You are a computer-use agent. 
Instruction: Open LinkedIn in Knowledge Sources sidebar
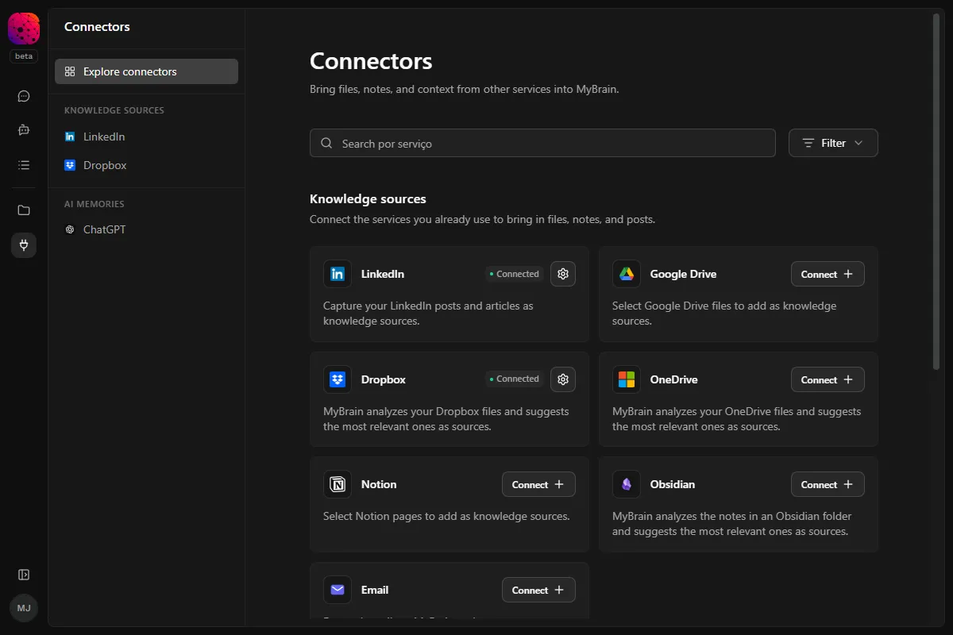[146, 137]
